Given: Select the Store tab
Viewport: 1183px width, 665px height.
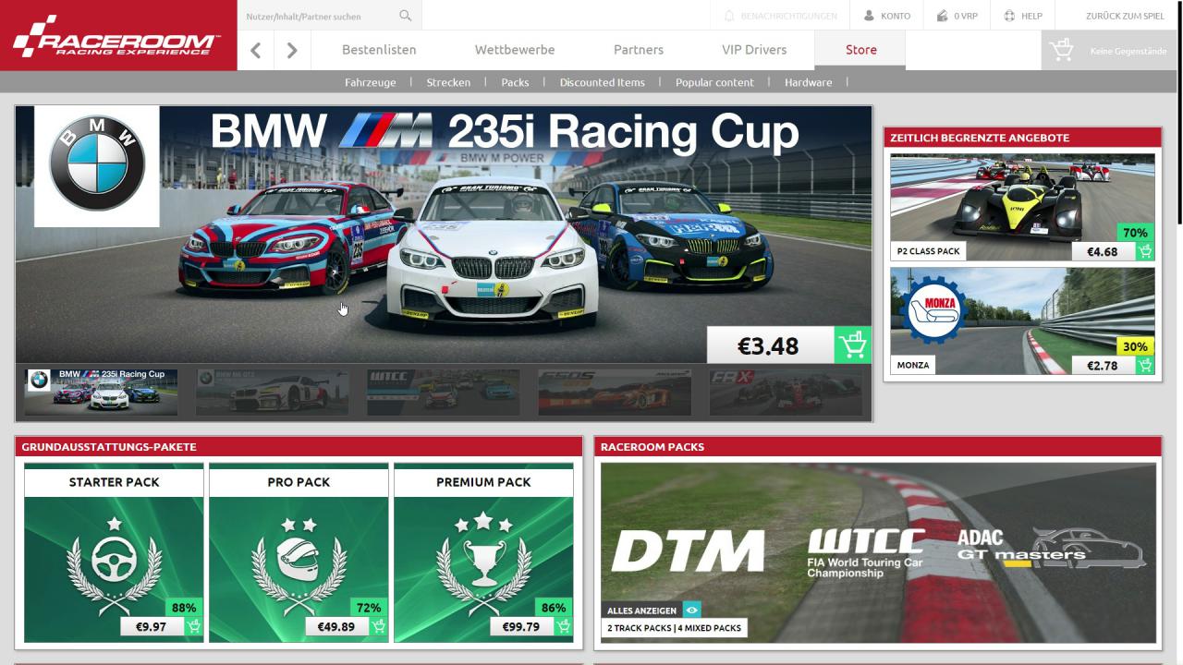Looking at the screenshot, I should click(x=860, y=50).
